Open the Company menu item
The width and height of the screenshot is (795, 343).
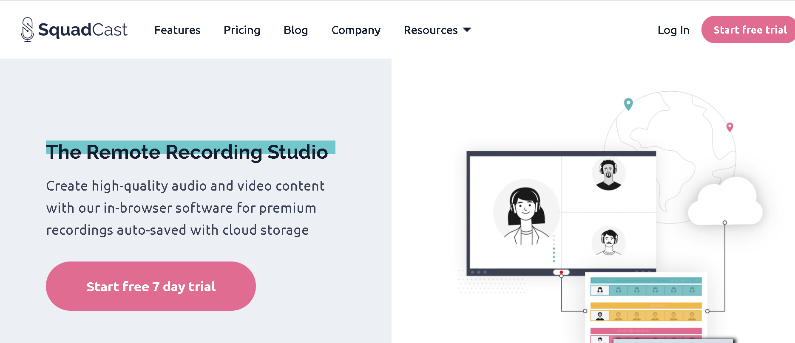[356, 30]
